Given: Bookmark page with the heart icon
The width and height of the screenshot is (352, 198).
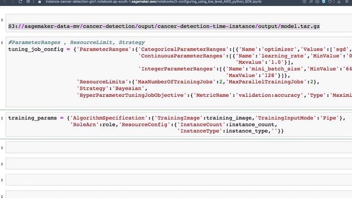Looking at the screenshot, I should pyautogui.click(x=330, y=2).
